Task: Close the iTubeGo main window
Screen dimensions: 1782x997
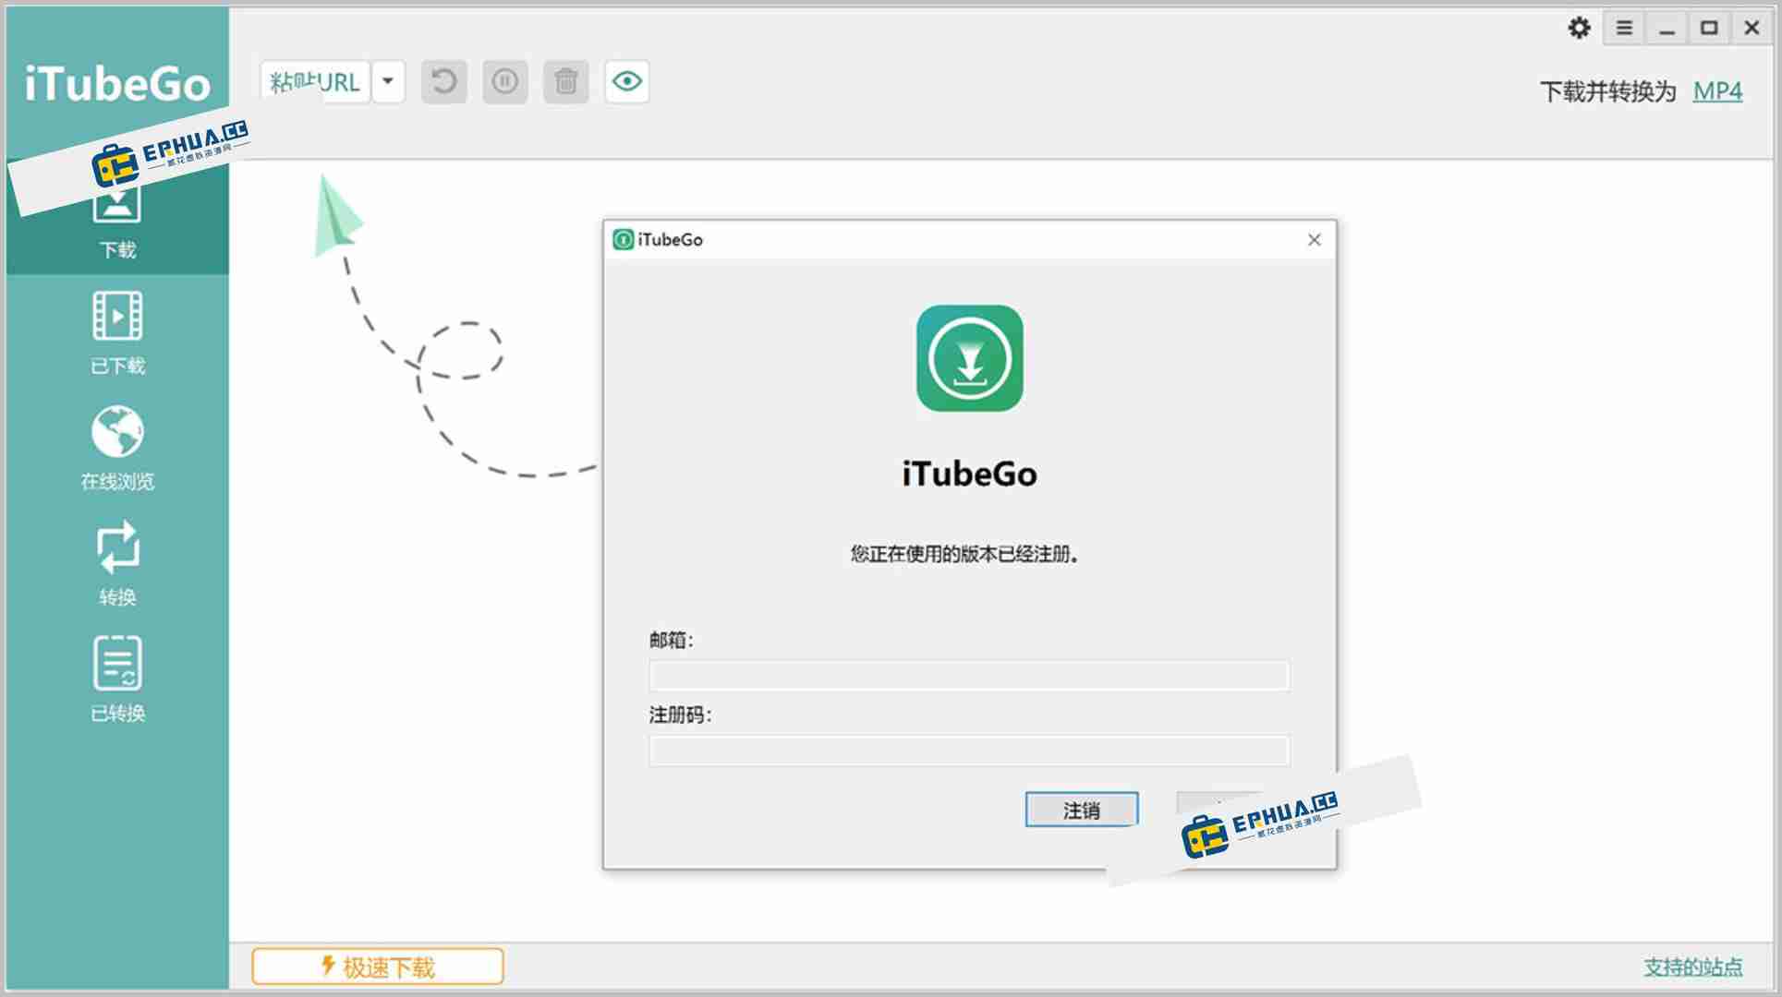Action: pos(1752,29)
